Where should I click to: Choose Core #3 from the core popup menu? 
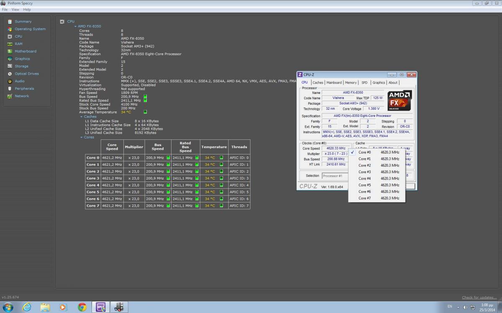[x=377, y=172]
